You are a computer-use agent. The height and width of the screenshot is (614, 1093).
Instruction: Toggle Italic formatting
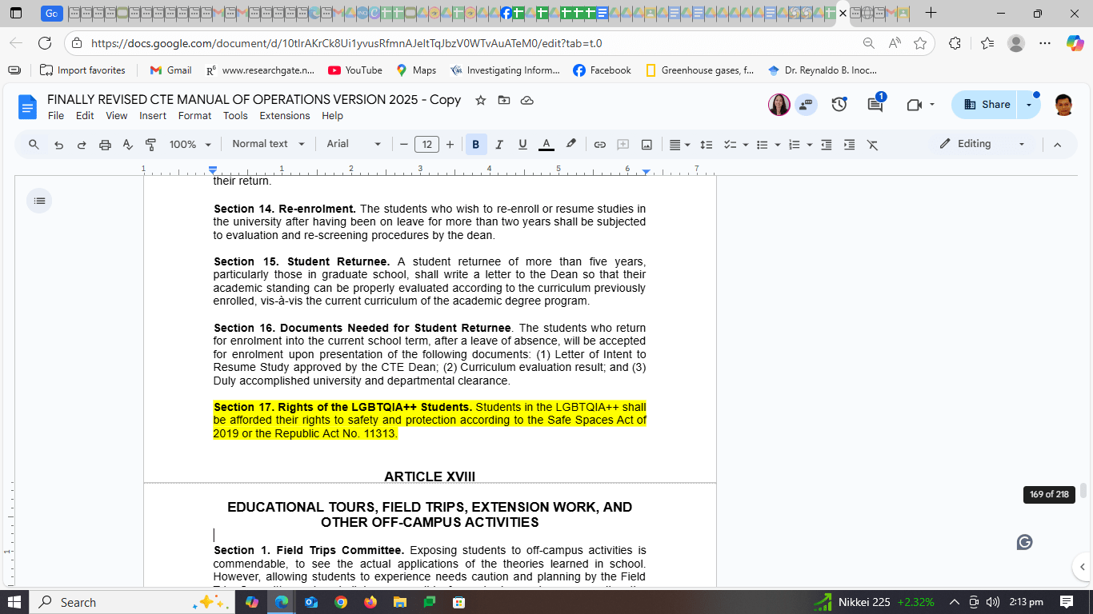point(499,145)
